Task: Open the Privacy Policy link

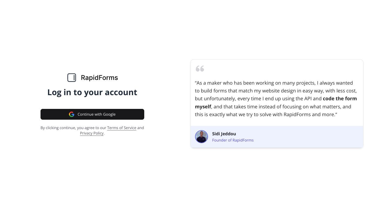Action: click(x=92, y=133)
